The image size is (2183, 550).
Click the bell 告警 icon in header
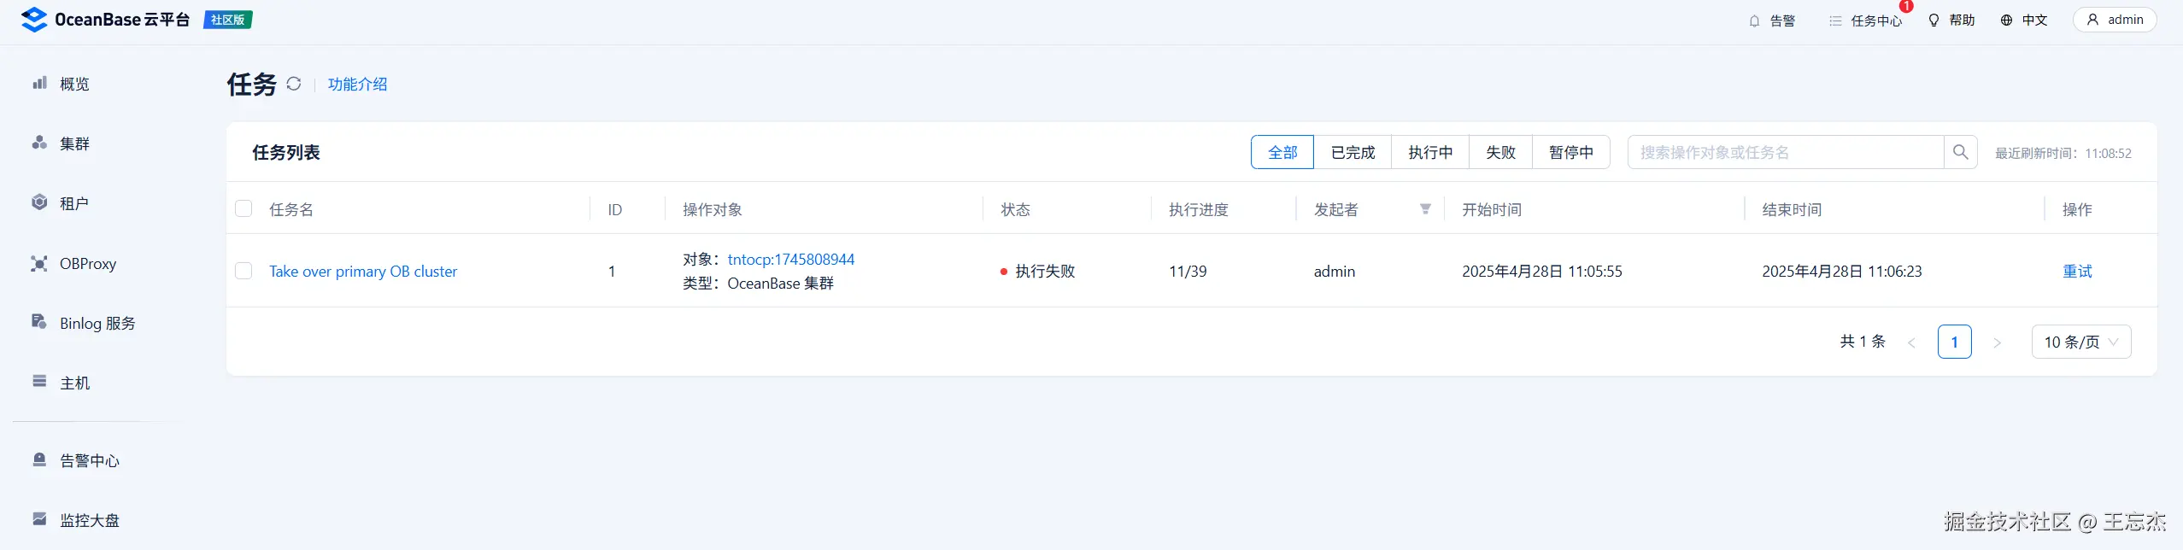click(1754, 20)
